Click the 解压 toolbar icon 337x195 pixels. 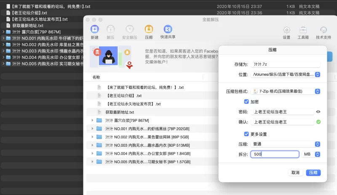tap(111, 30)
